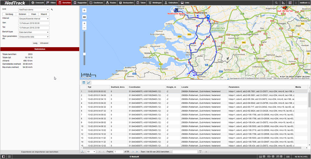Clear the filter with the X icon
This screenshot has height=159, width=311.
(x=206, y=152)
